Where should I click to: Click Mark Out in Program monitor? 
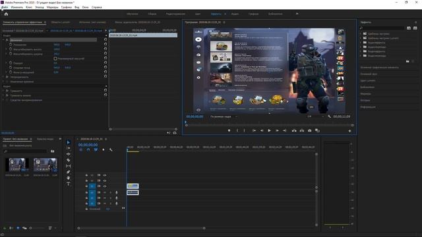[x=245, y=130]
